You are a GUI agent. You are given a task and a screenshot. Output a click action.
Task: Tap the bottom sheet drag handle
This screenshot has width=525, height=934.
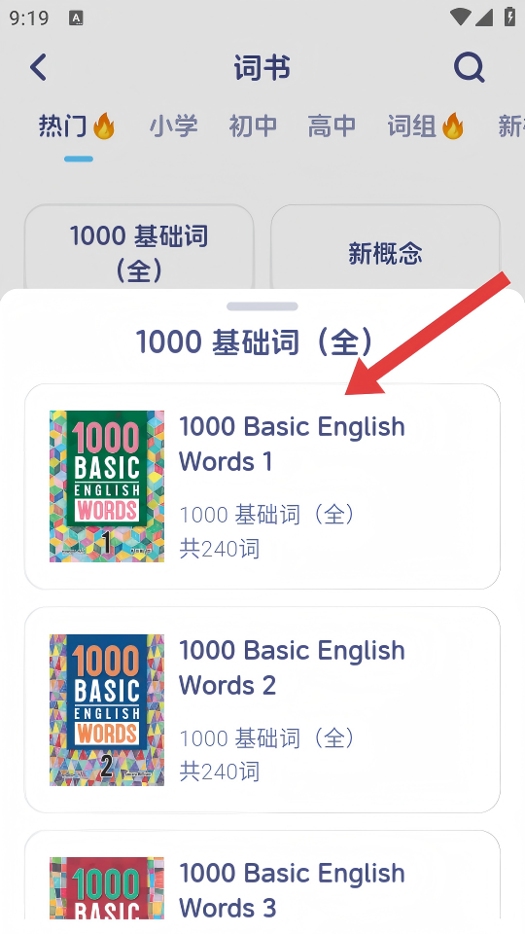262,306
